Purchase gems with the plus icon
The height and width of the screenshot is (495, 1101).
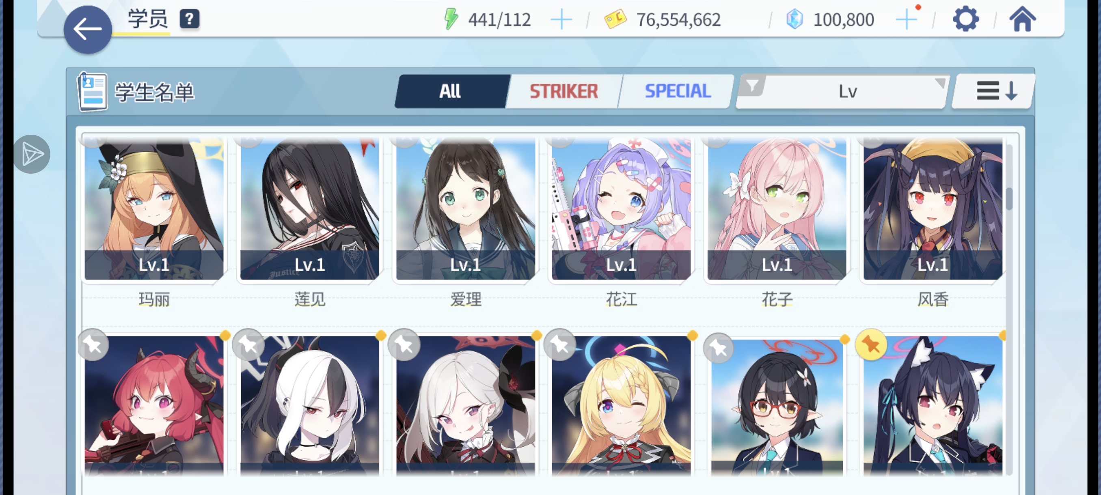(x=906, y=19)
